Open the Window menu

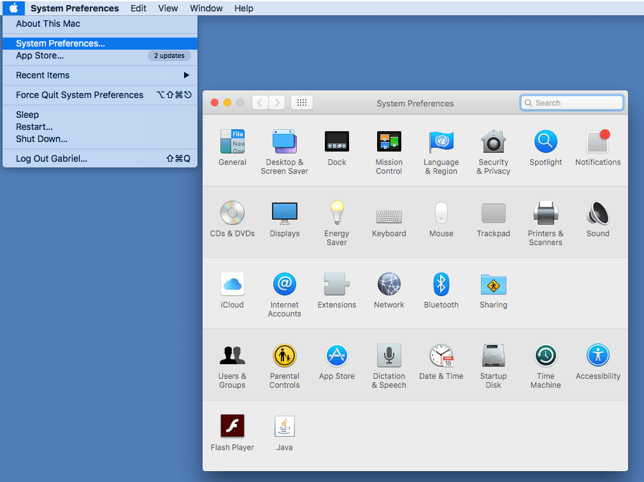coord(206,8)
